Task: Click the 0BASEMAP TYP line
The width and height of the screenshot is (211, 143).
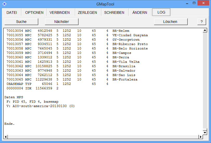Action: pos(57,84)
